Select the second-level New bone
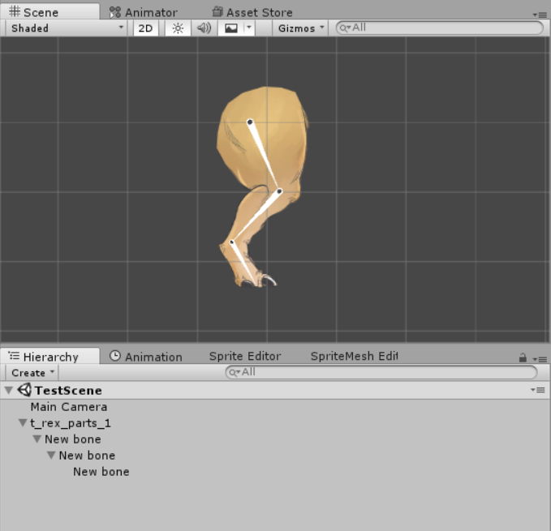Viewport: 551px width, 531px height. pyautogui.click(x=87, y=456)
